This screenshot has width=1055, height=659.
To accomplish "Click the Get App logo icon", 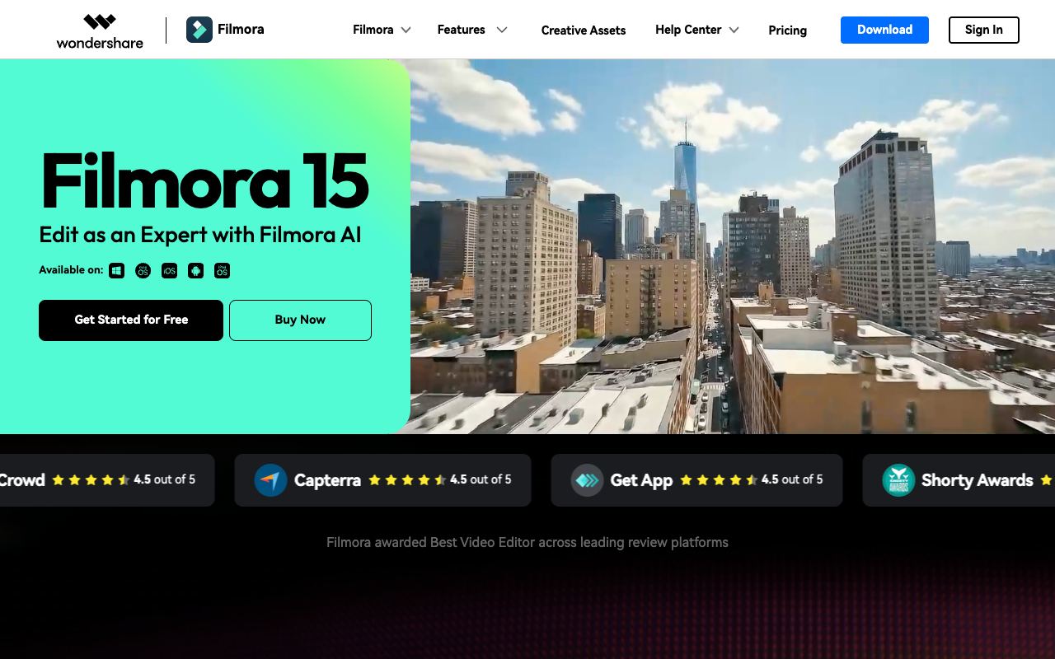I will (587, 480).
